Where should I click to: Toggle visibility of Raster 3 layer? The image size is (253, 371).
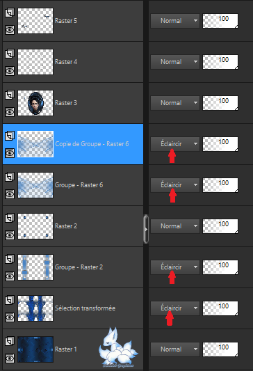pyautogui.click(x=10, y=112)
